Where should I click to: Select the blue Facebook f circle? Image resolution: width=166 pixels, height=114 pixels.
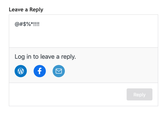pos(40,71)
